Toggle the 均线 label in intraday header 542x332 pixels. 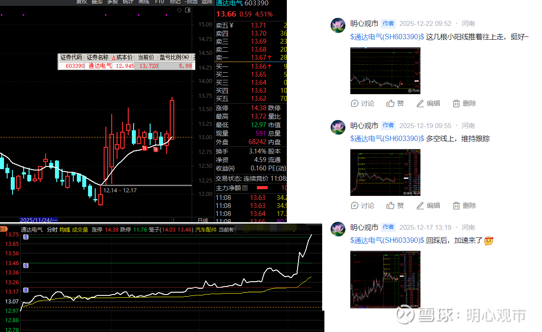(65, 230)
